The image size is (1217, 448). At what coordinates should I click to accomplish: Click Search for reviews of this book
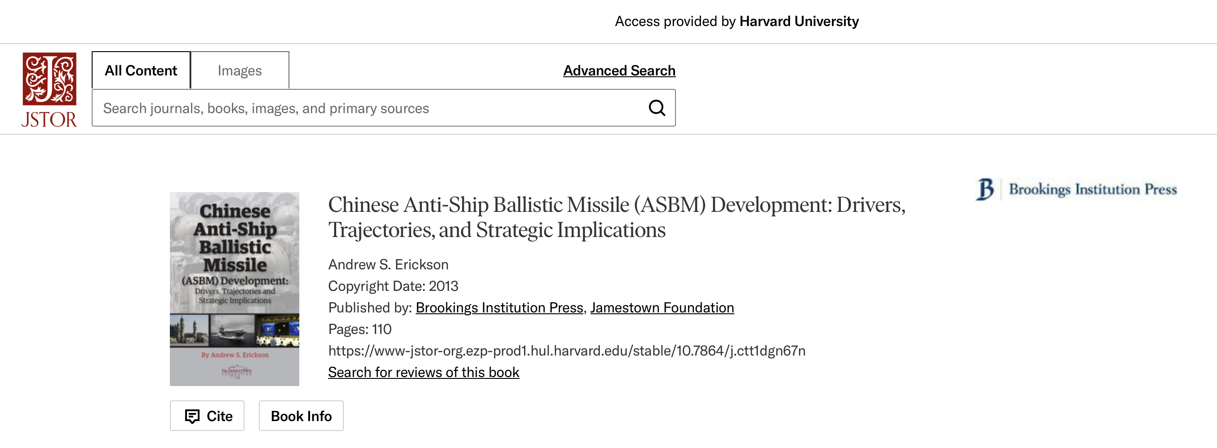point(423,372)
